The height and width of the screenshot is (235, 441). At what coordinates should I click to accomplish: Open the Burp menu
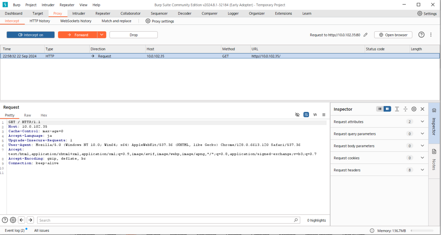click(x=17, y=5)
